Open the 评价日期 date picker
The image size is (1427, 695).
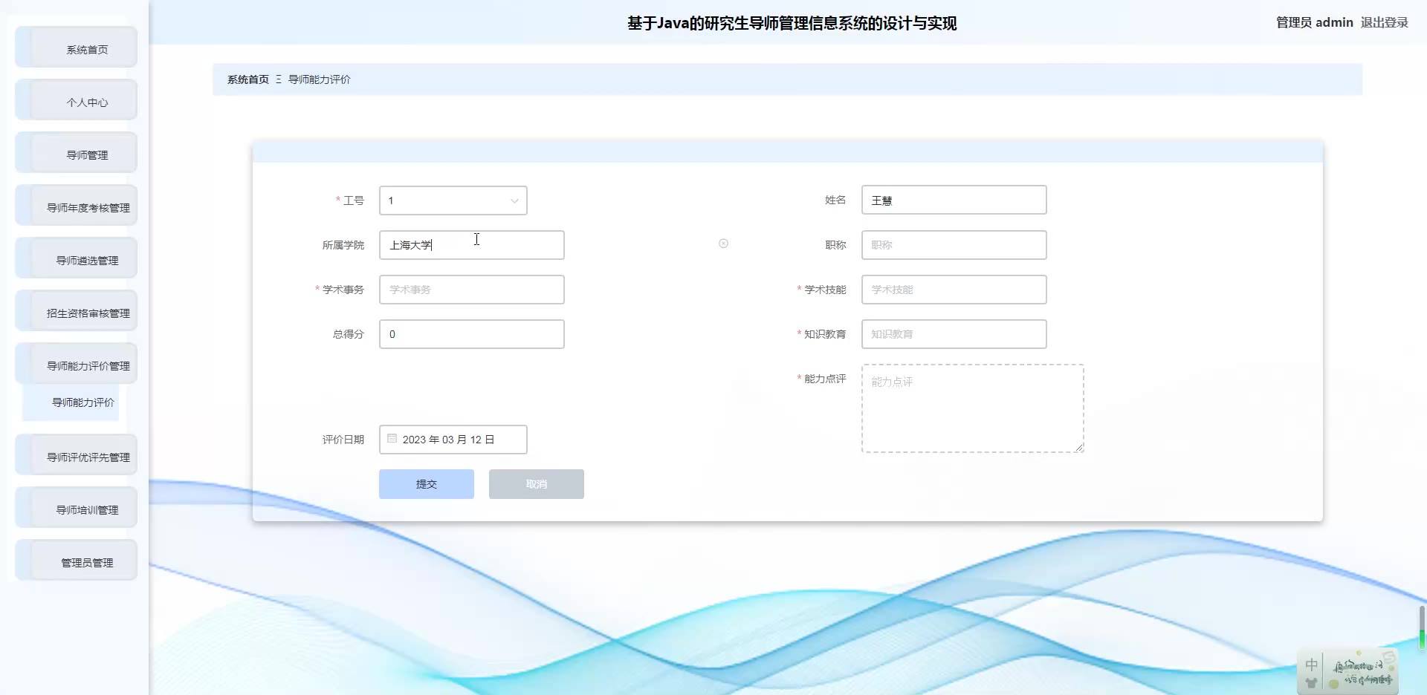click(x=453, y=440)
